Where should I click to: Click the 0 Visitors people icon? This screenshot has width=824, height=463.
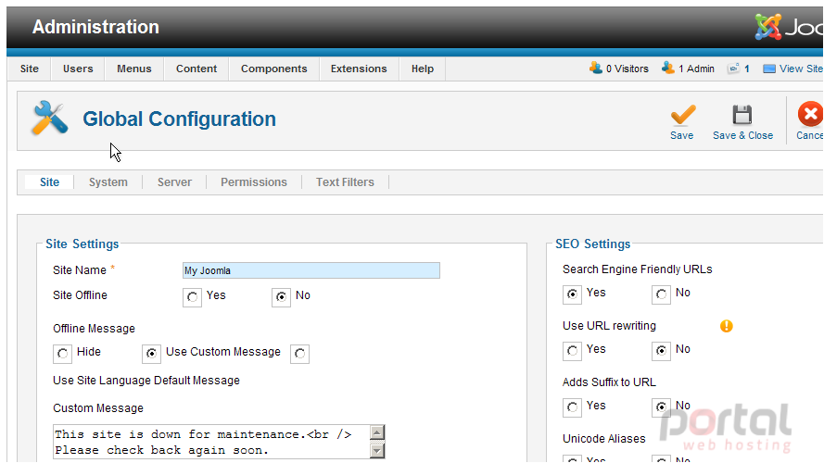595,69
